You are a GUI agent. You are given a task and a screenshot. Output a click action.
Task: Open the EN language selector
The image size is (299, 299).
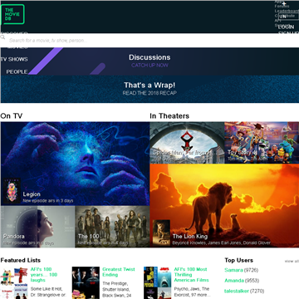coord(288,17)
